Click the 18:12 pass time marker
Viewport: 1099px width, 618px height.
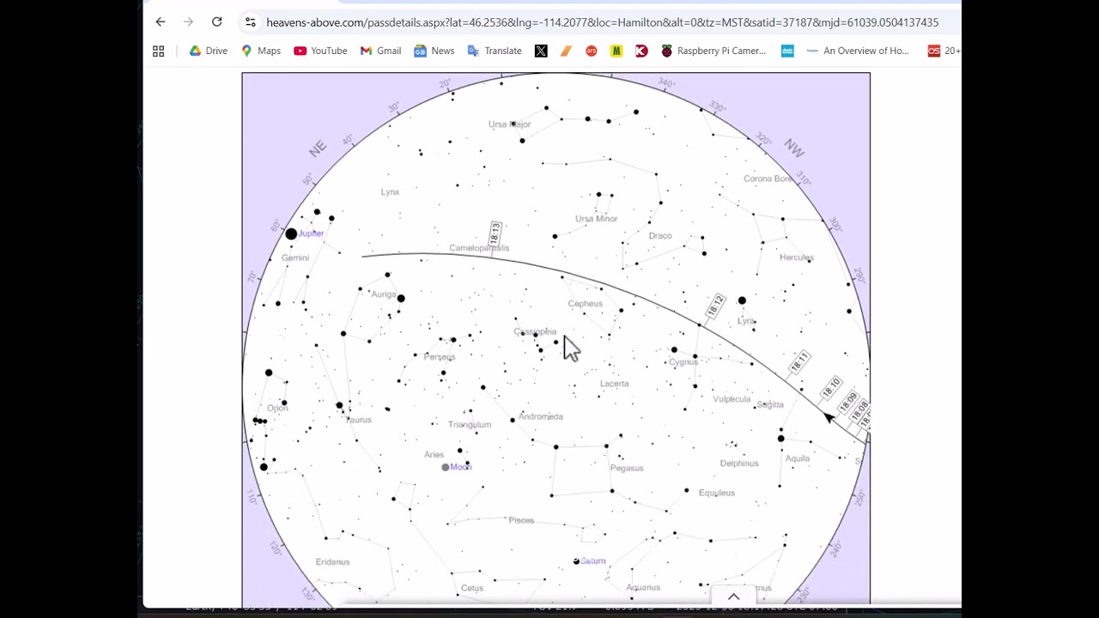tap(715, 306)
